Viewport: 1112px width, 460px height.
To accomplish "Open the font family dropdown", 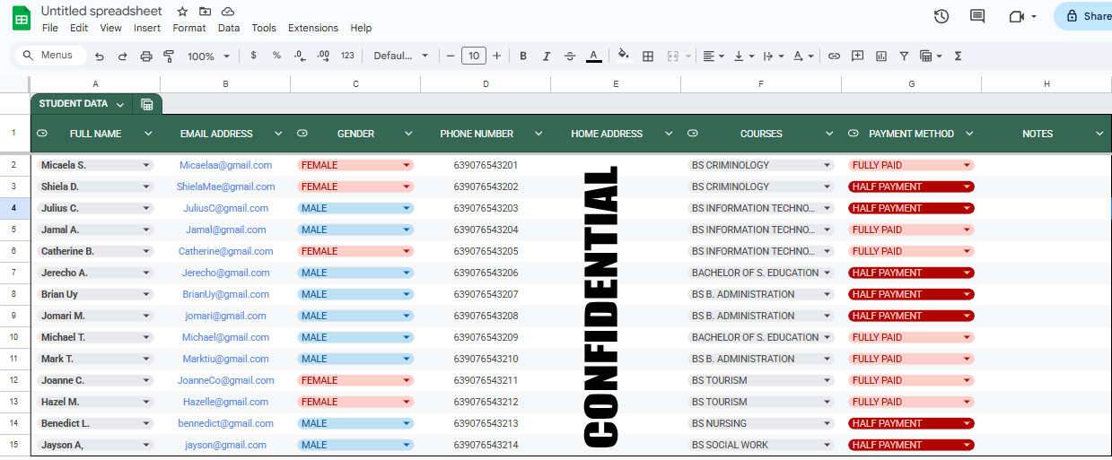I will [x=401, y=56].
